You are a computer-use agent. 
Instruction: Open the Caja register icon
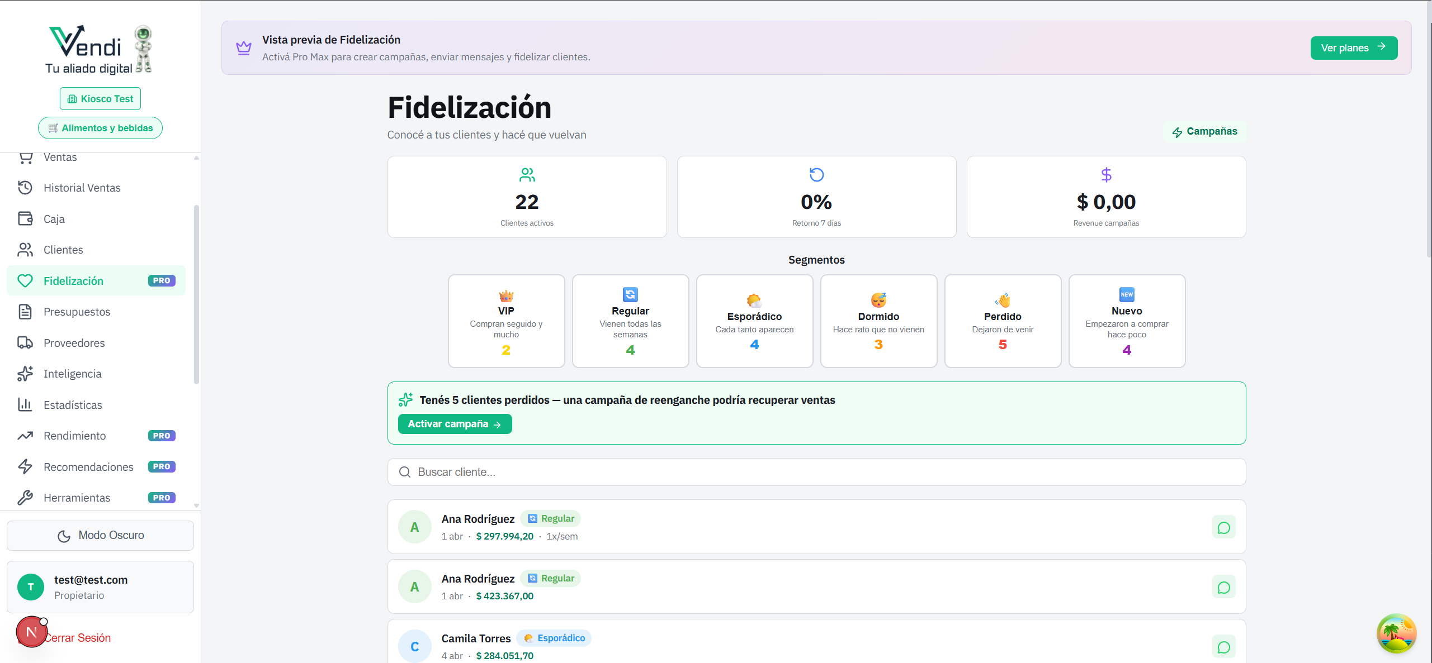tap(25, 219)
